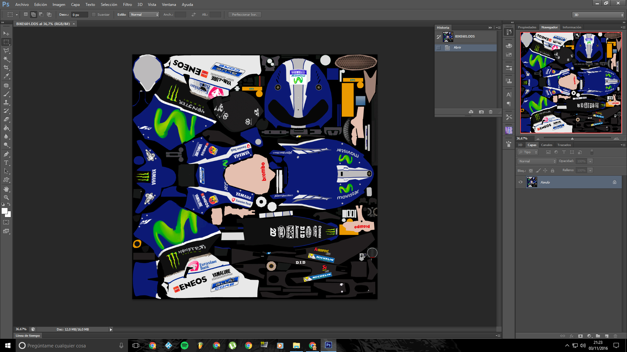This screenshot has width=627, height=352.
Task: Select the Brush tool
Action: tap(6, 94)
